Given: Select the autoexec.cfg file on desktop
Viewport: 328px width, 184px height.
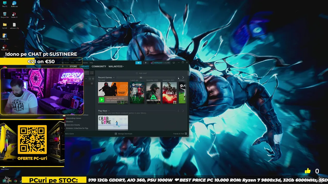Looking at the screenshot, I should click(14, 26).
